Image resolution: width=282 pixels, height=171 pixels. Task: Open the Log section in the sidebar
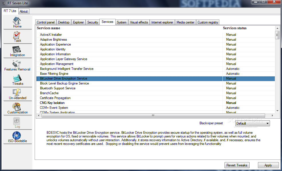[17, 122]
